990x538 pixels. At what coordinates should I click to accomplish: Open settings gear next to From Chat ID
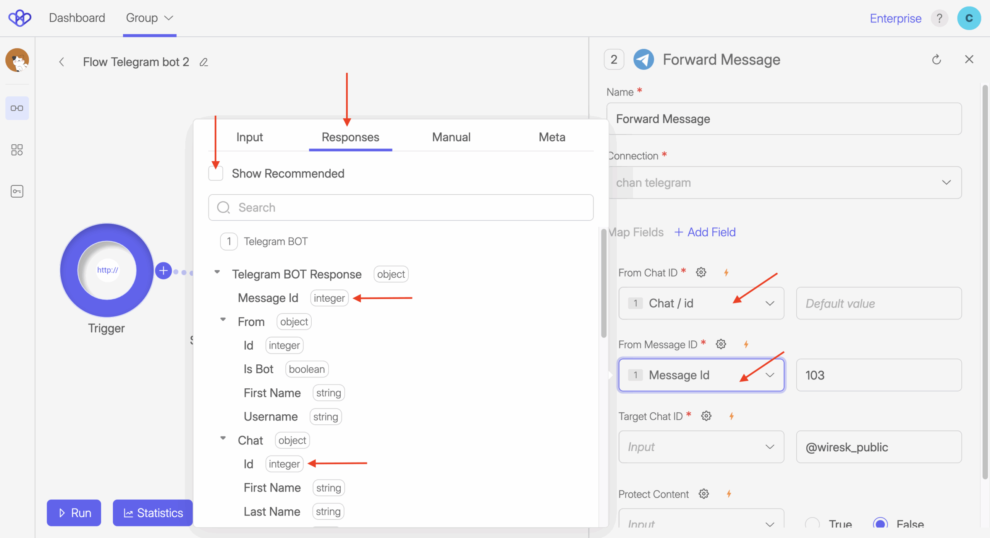[701, 272]
